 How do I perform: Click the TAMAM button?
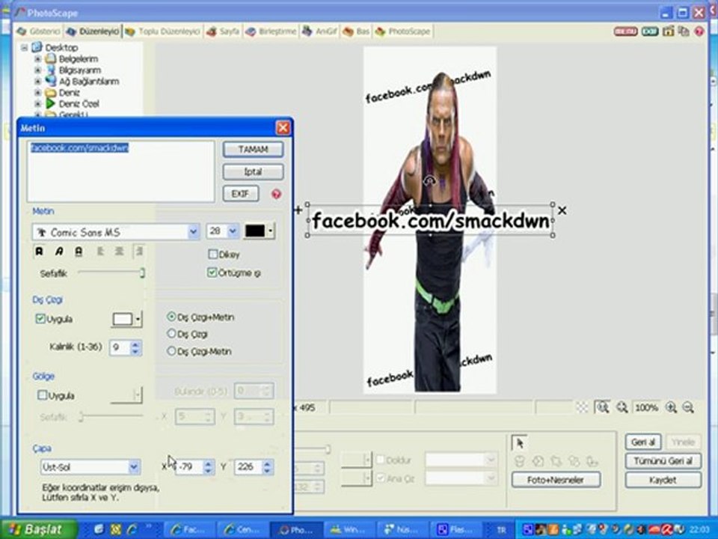click(253, 150)
